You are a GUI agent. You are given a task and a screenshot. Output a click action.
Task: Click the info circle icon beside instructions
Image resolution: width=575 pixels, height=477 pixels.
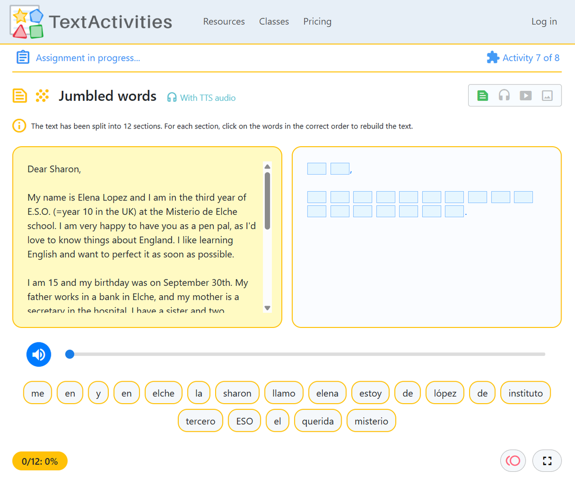click(x=19, y=127)
